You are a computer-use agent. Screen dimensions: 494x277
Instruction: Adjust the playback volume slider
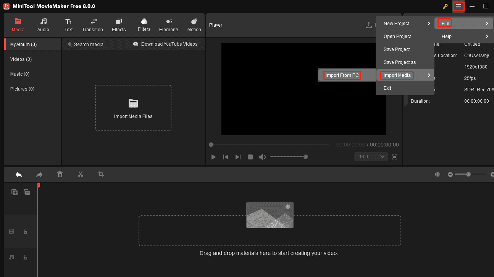[289, 156]
